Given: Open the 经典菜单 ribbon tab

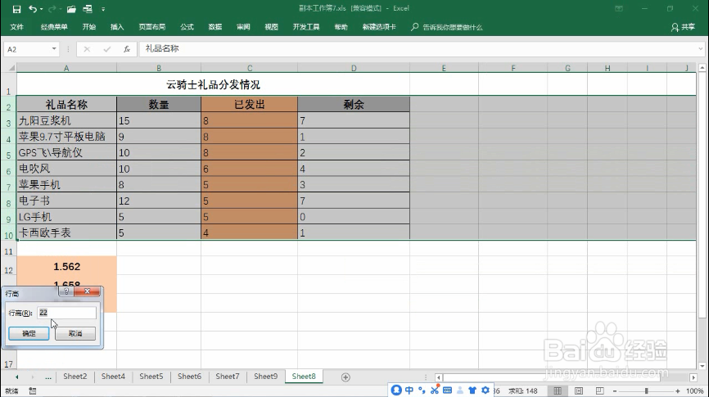Looking at the screenshot, I should pos(54,27).
